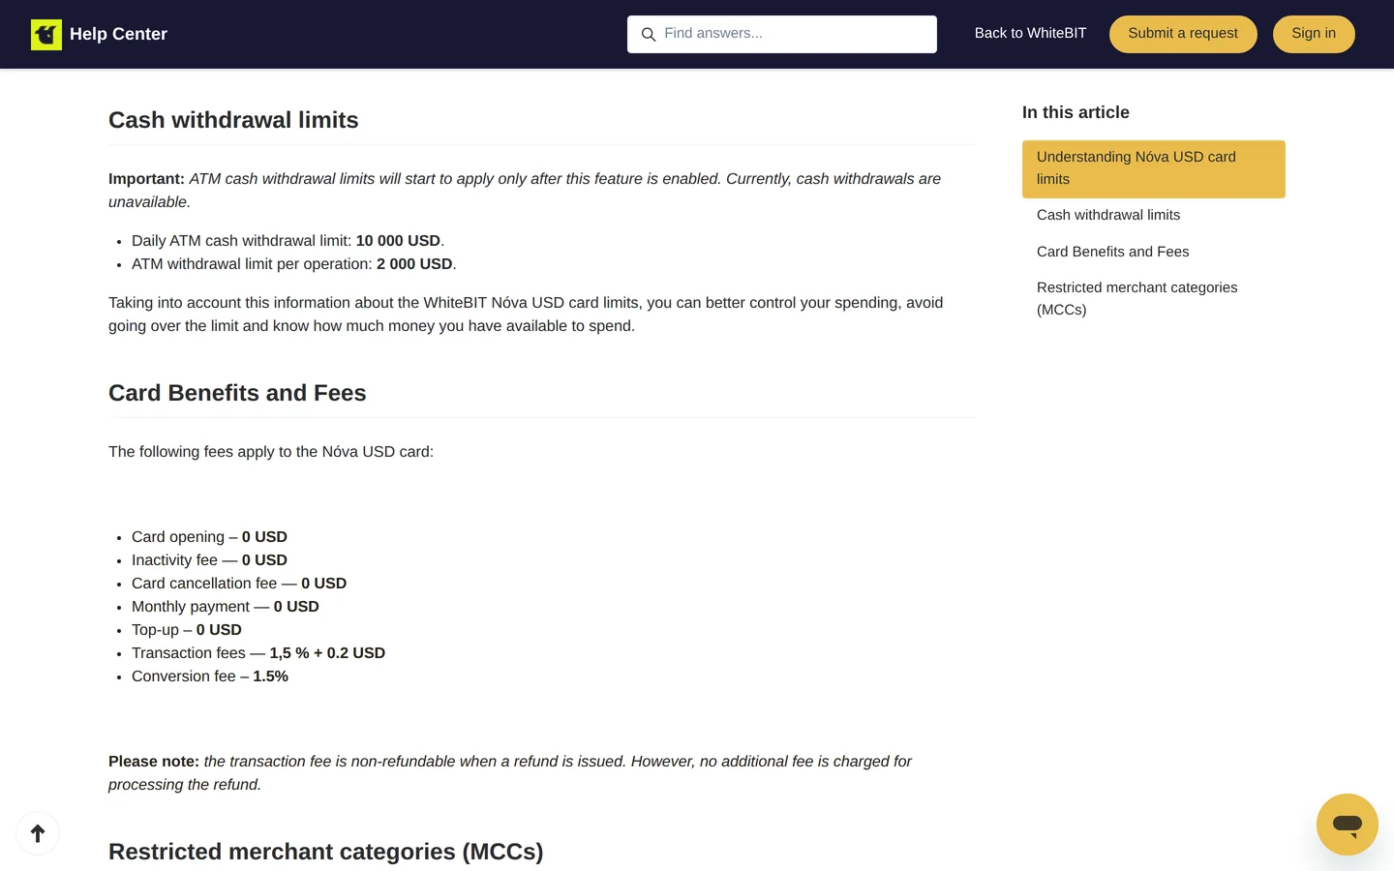Jump to Understanding Nóva USD card limits
1394x871 pixels.
(x=1154, y=168)
